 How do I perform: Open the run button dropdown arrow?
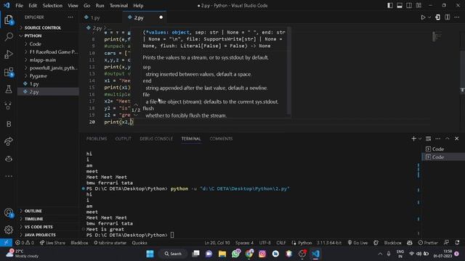click(x=429, y=17)
